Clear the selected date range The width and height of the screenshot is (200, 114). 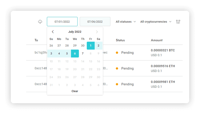coord(75,91)
